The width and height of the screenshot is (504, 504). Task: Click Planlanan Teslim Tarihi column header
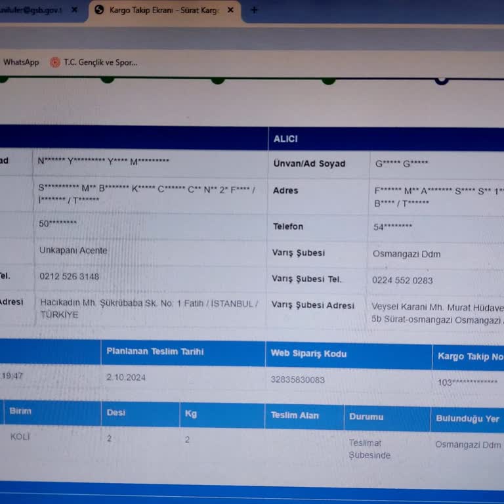pyautogui.click(x=155, y=351)
